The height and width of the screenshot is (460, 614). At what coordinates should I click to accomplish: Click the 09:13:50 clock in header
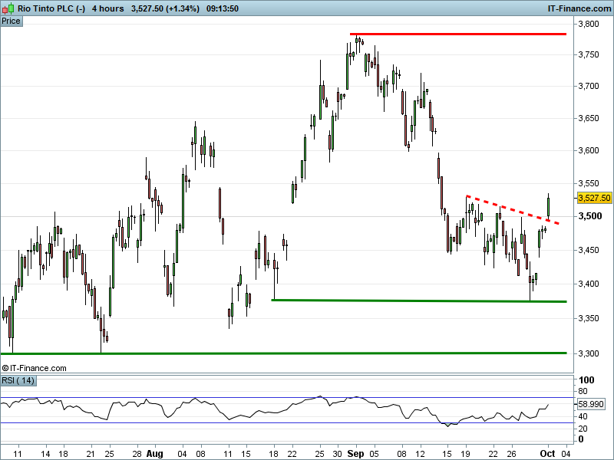[x=222, y=8]
